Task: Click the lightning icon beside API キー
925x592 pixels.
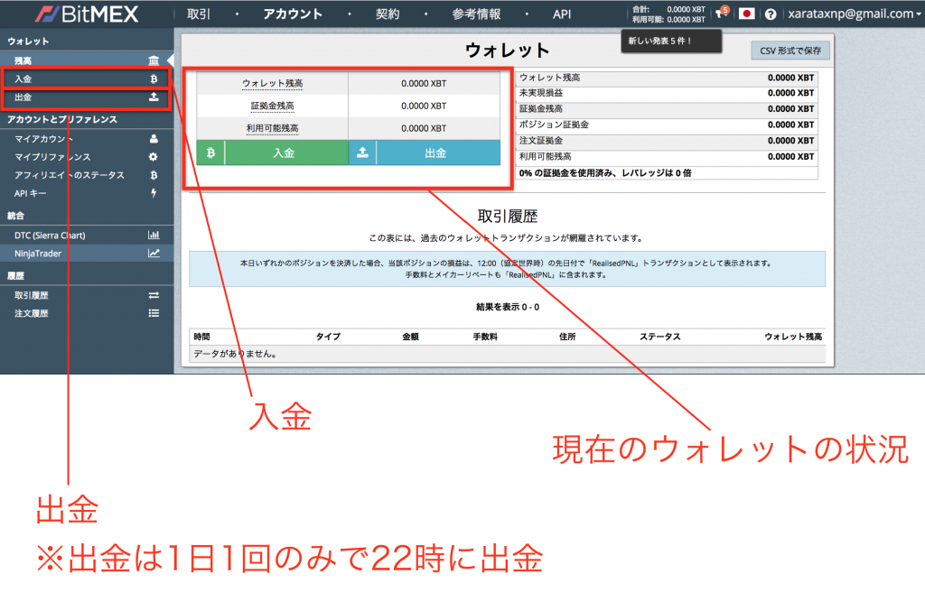Action: click(x=154, y=193)
